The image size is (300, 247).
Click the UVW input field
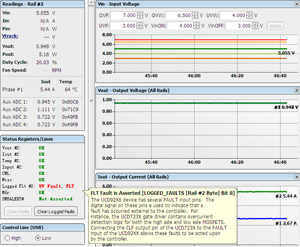pyautogui.click(x=234, y=15)
